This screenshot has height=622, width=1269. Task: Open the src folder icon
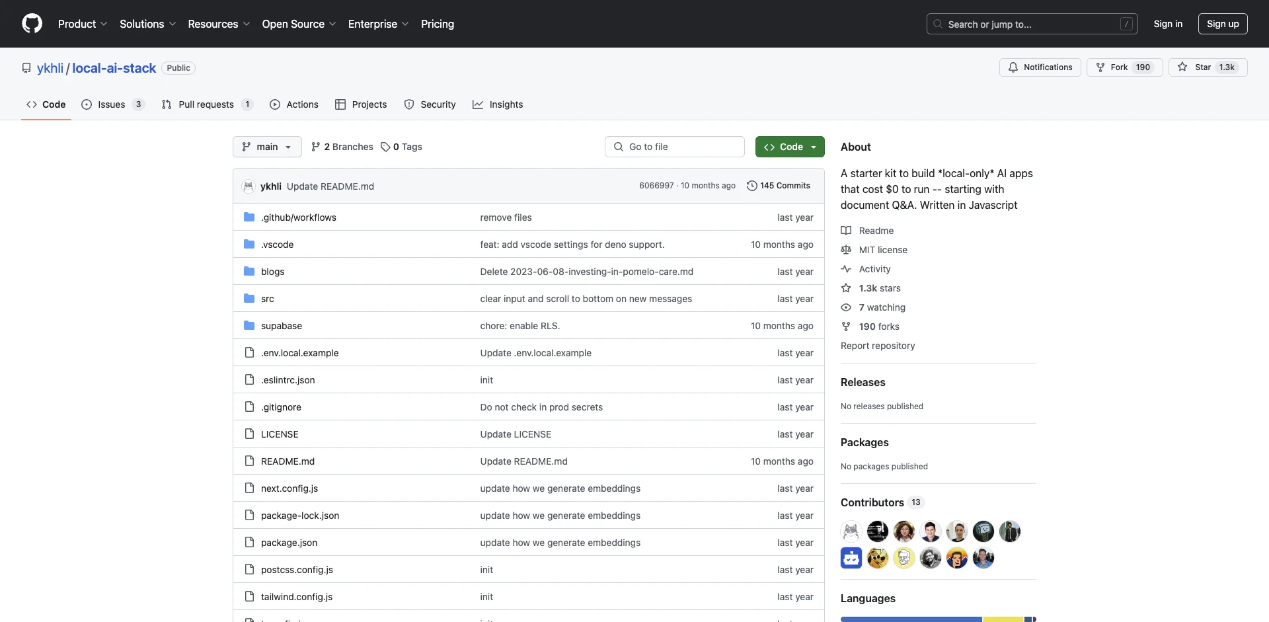coord(249,298)
